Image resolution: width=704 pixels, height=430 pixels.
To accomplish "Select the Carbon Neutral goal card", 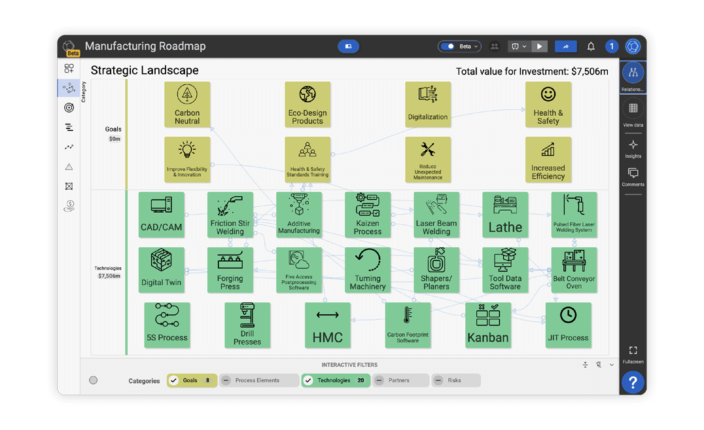I will [187, 105].
